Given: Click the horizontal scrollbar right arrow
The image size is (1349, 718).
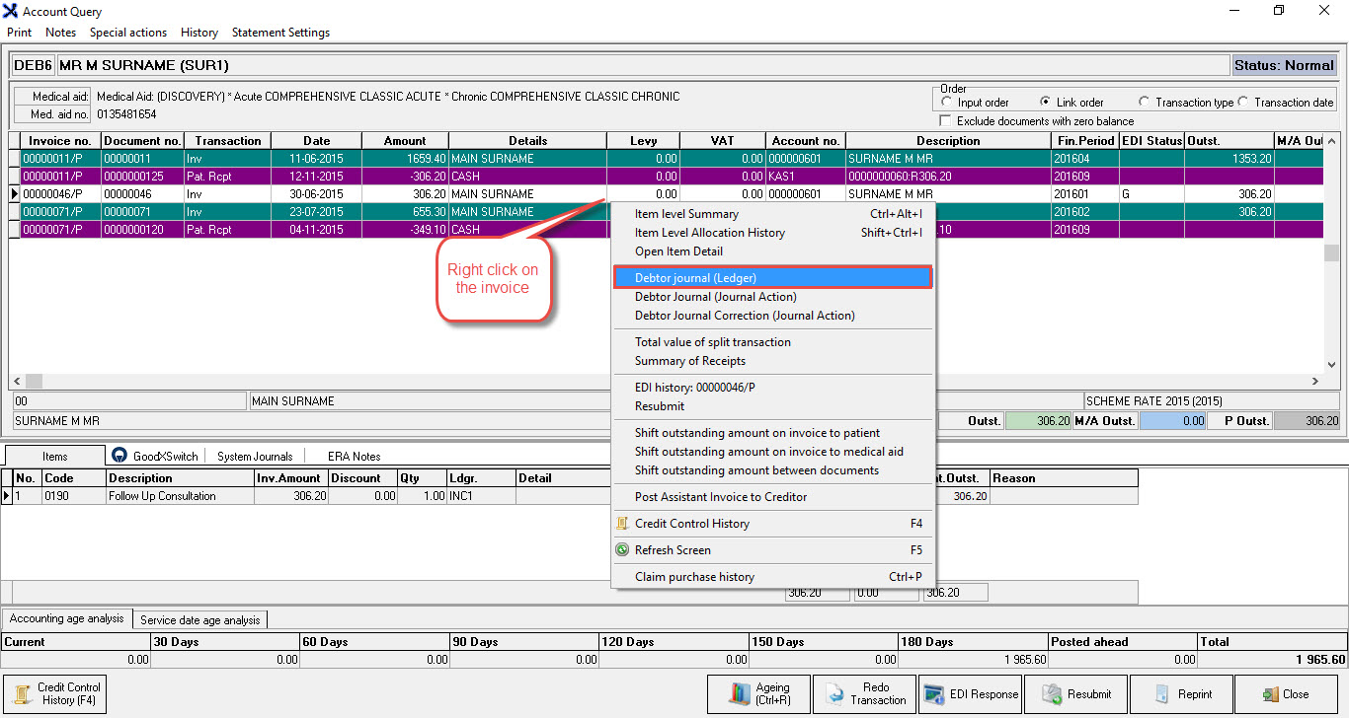Looking at the screenshot, I should click(x=1314, y=381).
